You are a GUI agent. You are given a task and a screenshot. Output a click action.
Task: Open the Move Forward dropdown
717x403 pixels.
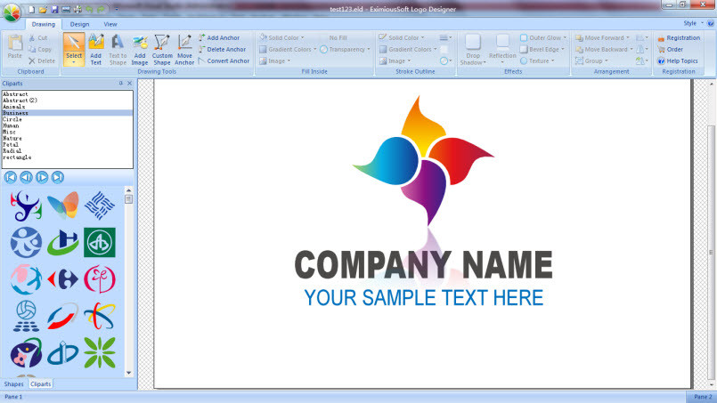603,38
